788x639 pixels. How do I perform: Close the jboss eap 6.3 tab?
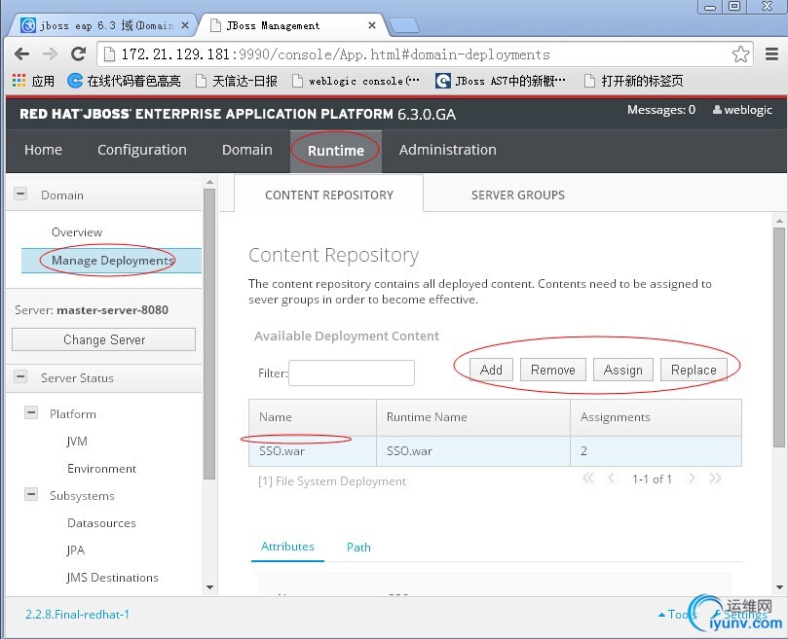click(x=185, y=25)
